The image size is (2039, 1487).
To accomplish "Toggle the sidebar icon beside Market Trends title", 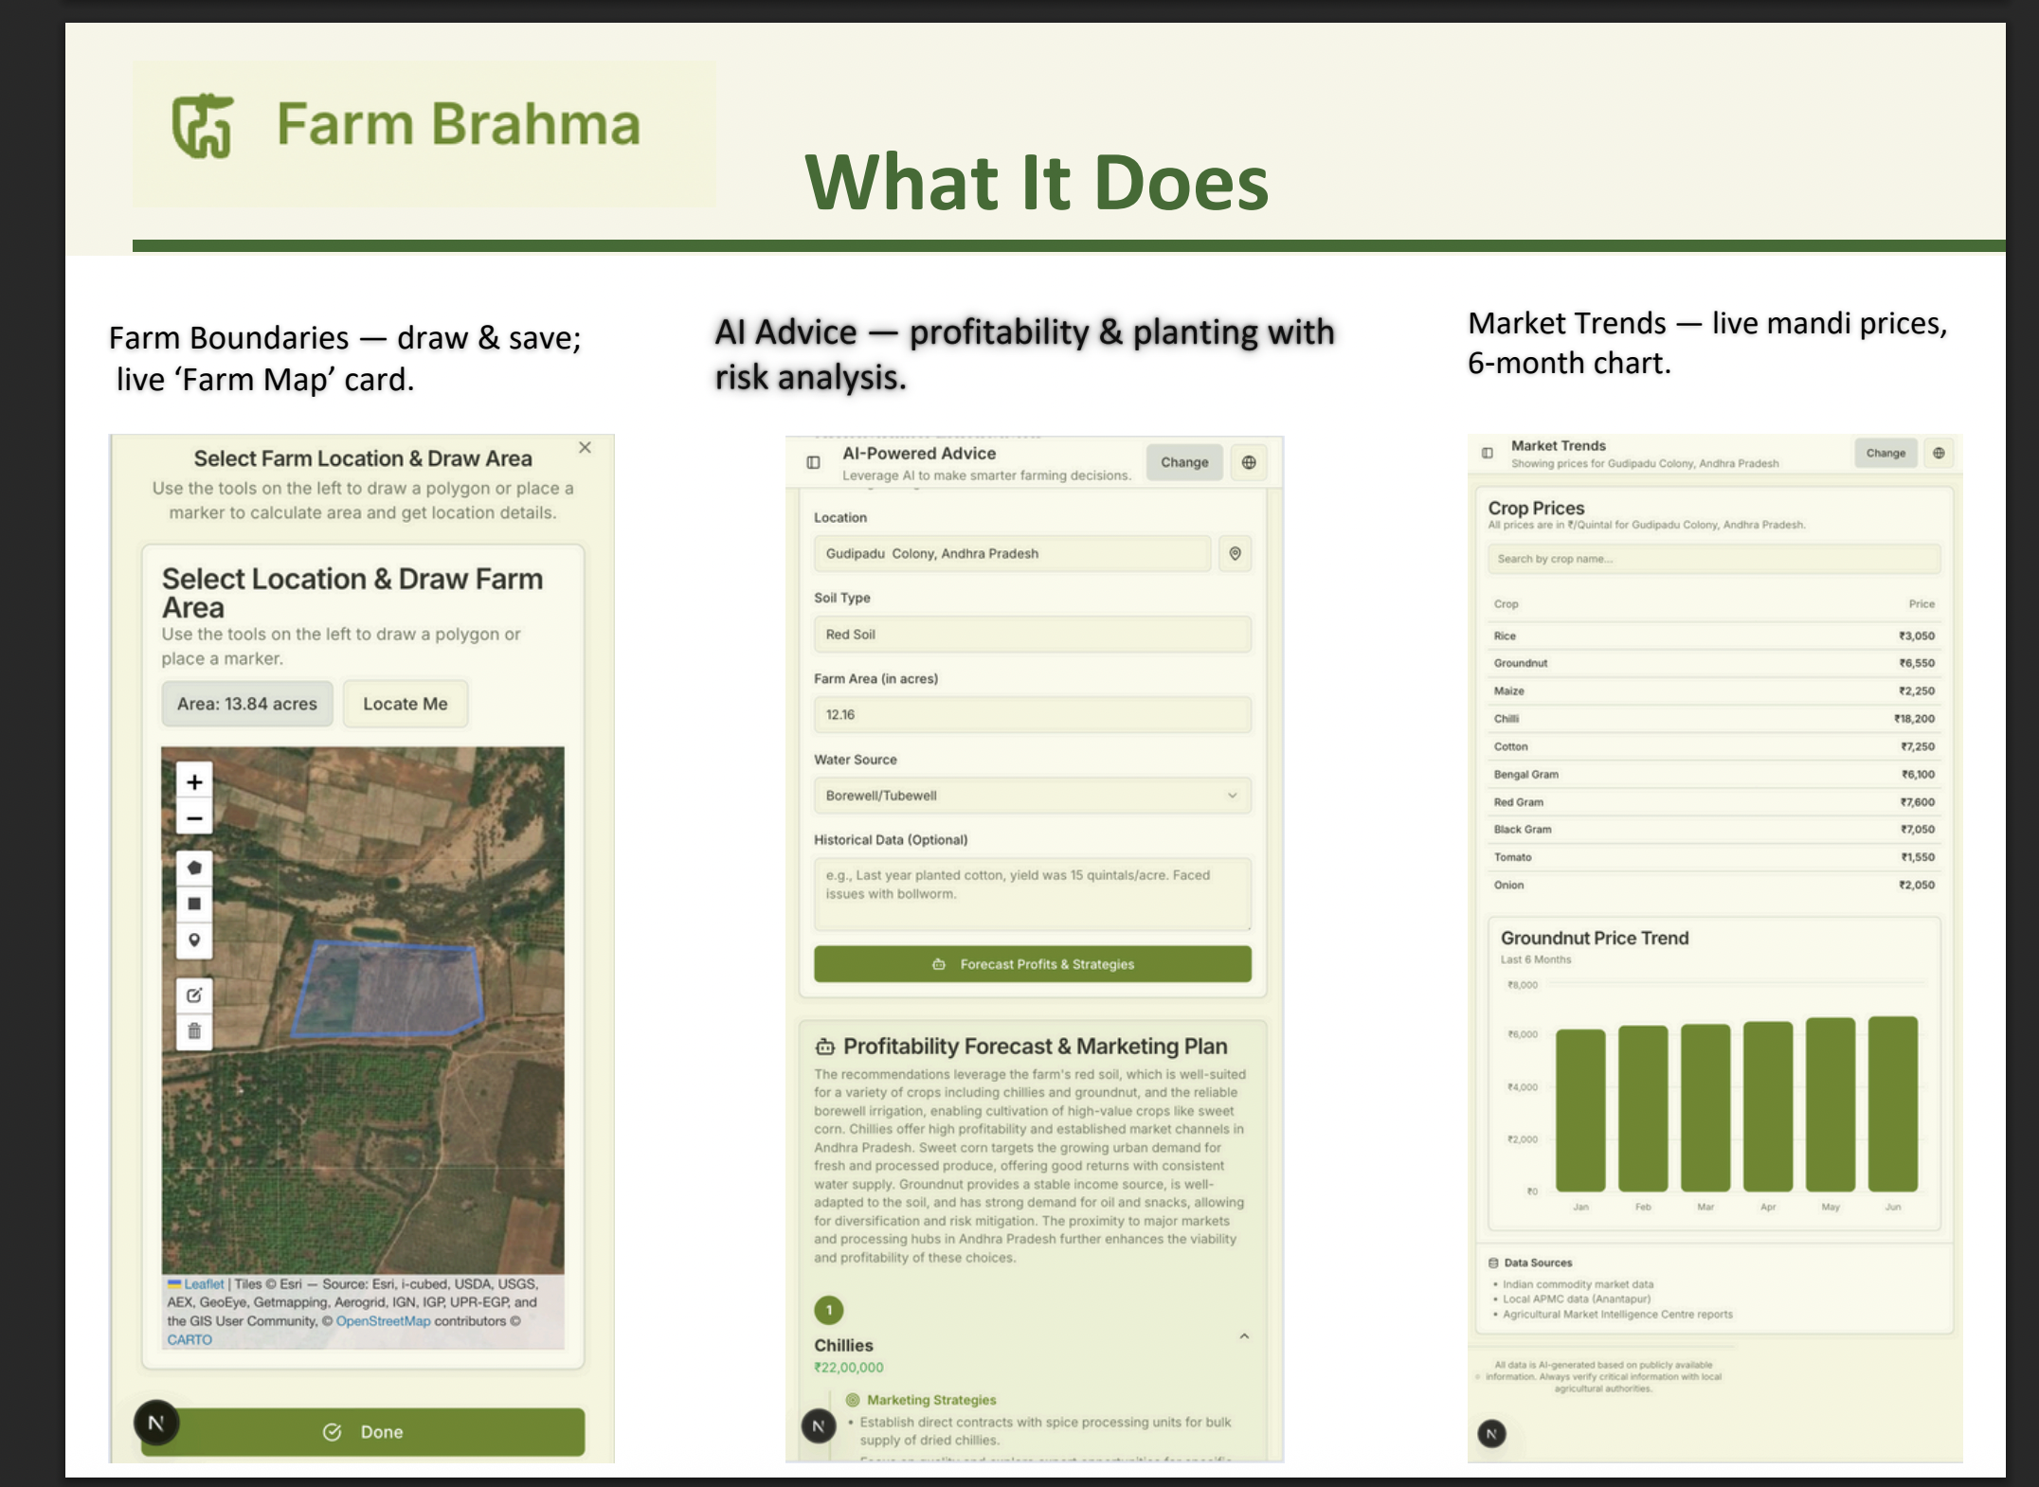I will [1488, 453].
